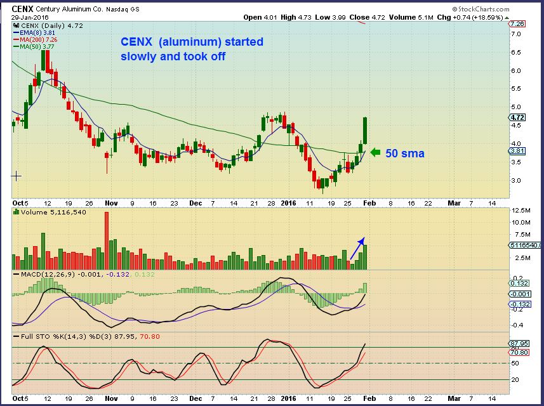Viewport: 544px width, 406px height.
Task: Click the MA(50) 3.77 legend entry
Action: [34, 47]
